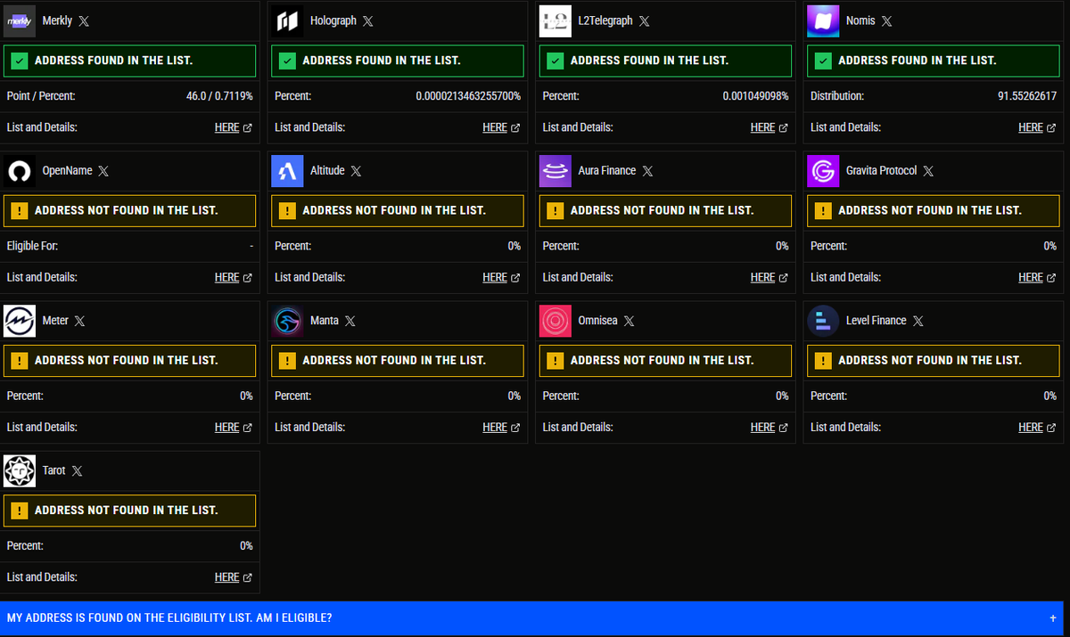Open Meter's X profile icon

(79, 320)
